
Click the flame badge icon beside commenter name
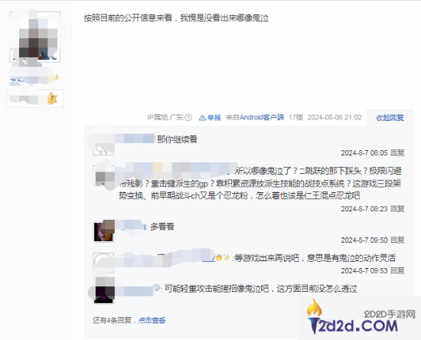tap(219, 258)
